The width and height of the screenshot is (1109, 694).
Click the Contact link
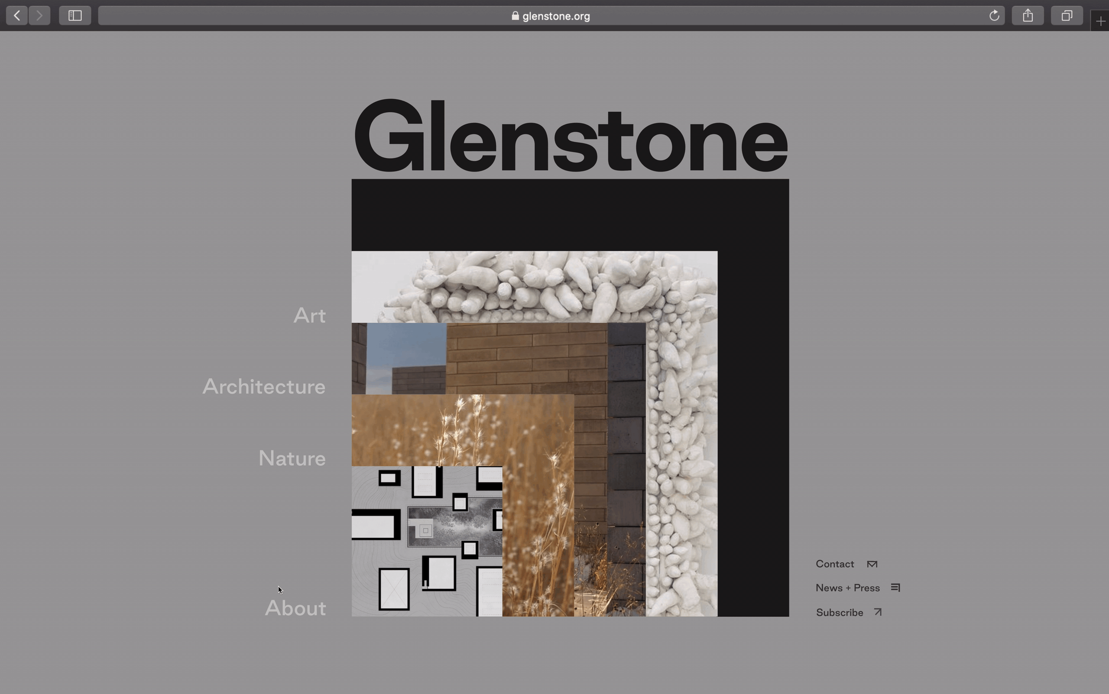coord(834,564)
